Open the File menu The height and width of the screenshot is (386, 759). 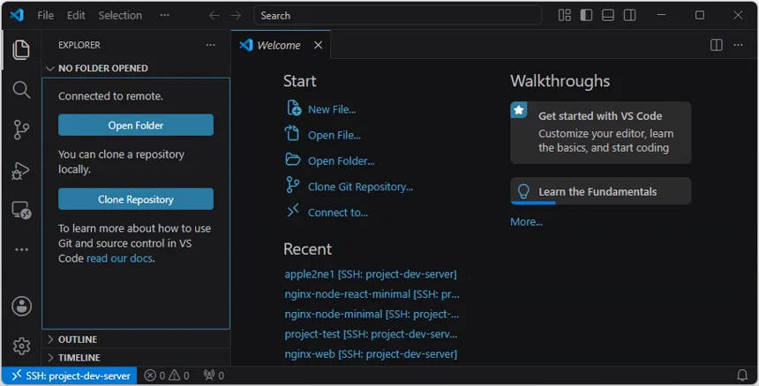[46, 16]
